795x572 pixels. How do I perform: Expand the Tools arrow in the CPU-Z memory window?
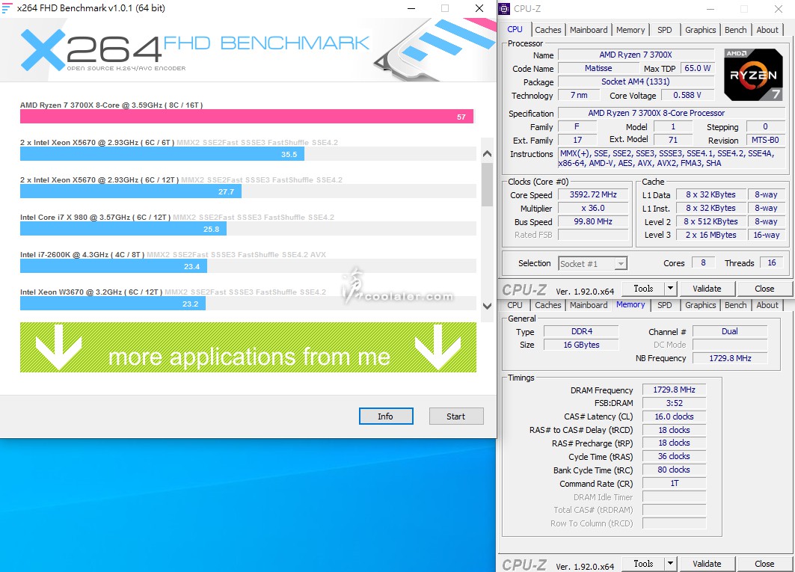(x=670, y=563)
